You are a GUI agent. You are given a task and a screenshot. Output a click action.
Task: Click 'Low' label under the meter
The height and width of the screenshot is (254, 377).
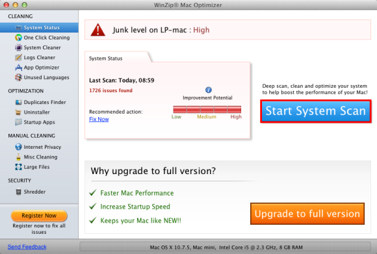click(x=176, y=117)
